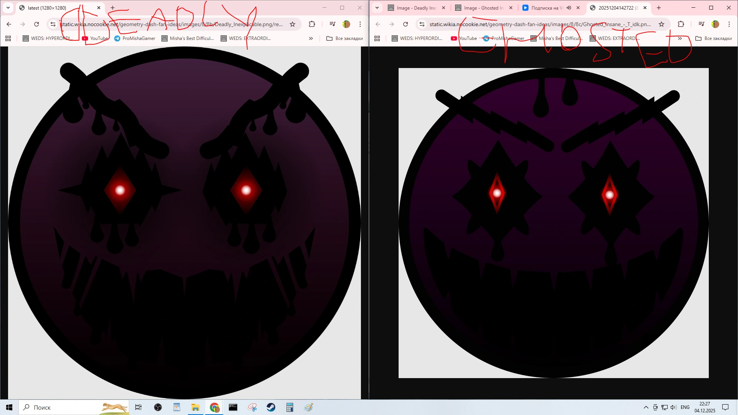Image resolution: width=738 pixels, height=415 pixels.
Task: Expand tab search dropdown in right window
Action: pyautogui.click(x=377, y=8)
